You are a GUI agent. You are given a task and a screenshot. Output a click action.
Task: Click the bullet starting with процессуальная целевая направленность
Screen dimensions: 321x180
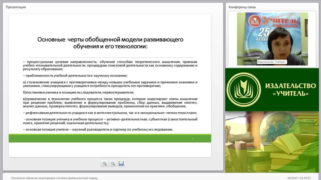(110, 65)
